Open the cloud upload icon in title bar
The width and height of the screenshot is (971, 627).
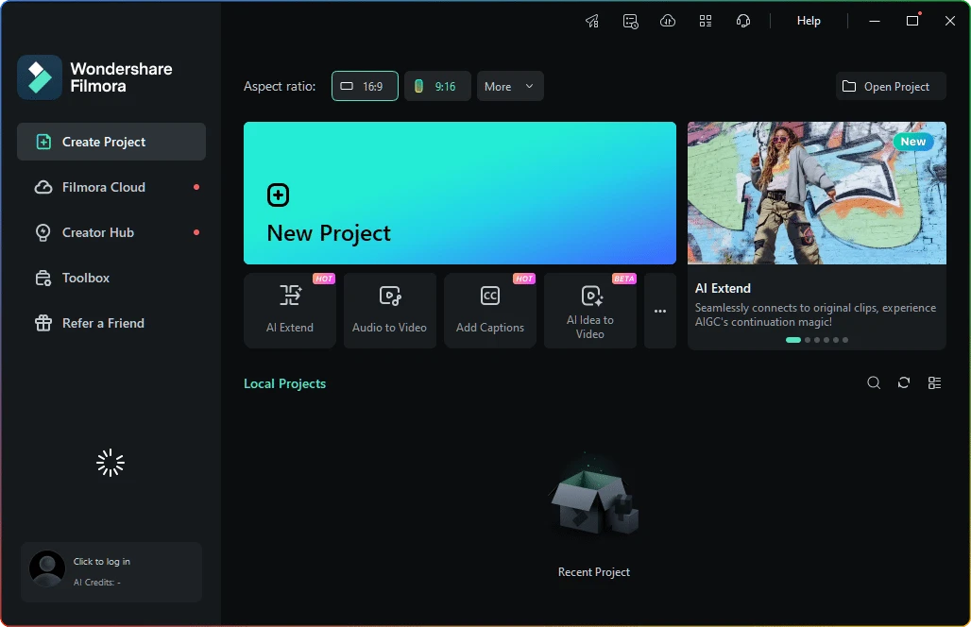(x=668, y=21)
